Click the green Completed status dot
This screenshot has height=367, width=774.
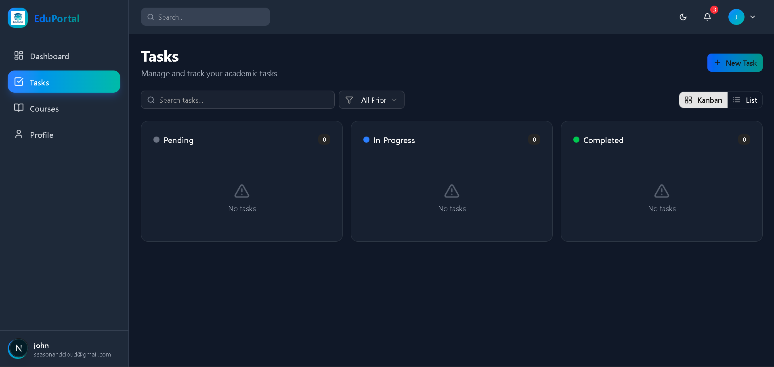pyautogui.click(x=576, y=140)
